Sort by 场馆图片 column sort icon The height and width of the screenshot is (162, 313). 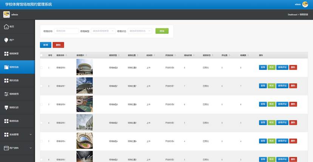coord(86,55)
